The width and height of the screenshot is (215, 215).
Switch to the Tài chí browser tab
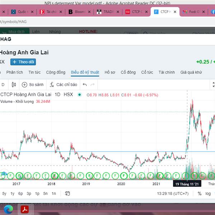(x=48, y=12)
